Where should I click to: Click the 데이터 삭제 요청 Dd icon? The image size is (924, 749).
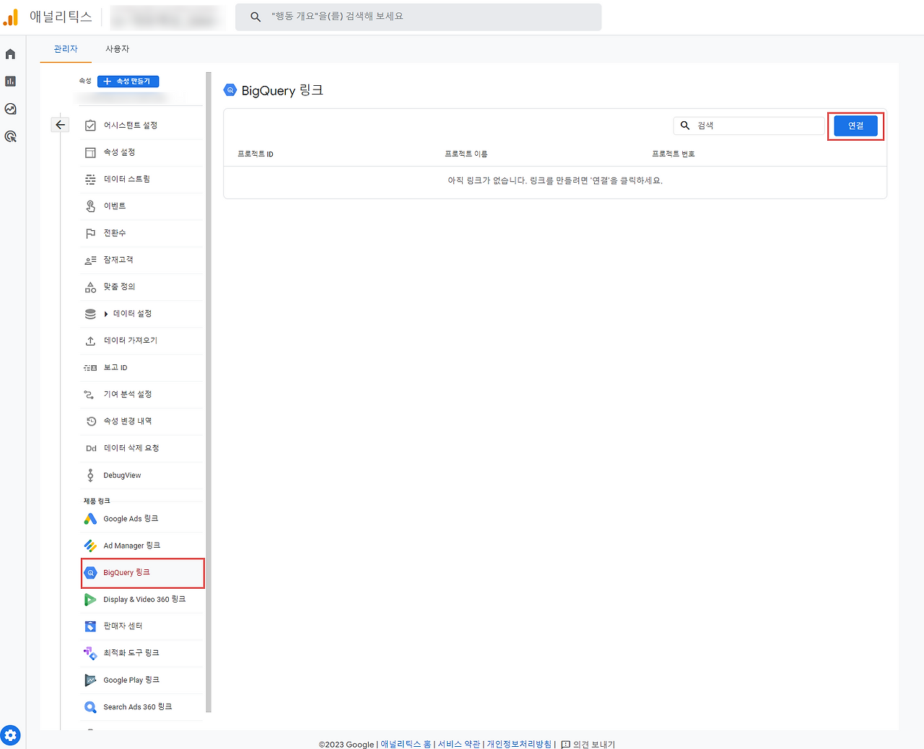[x=91, y=448]
